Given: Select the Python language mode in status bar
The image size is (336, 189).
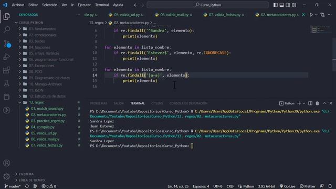Looking at the screenshot, I should (248, 186).
